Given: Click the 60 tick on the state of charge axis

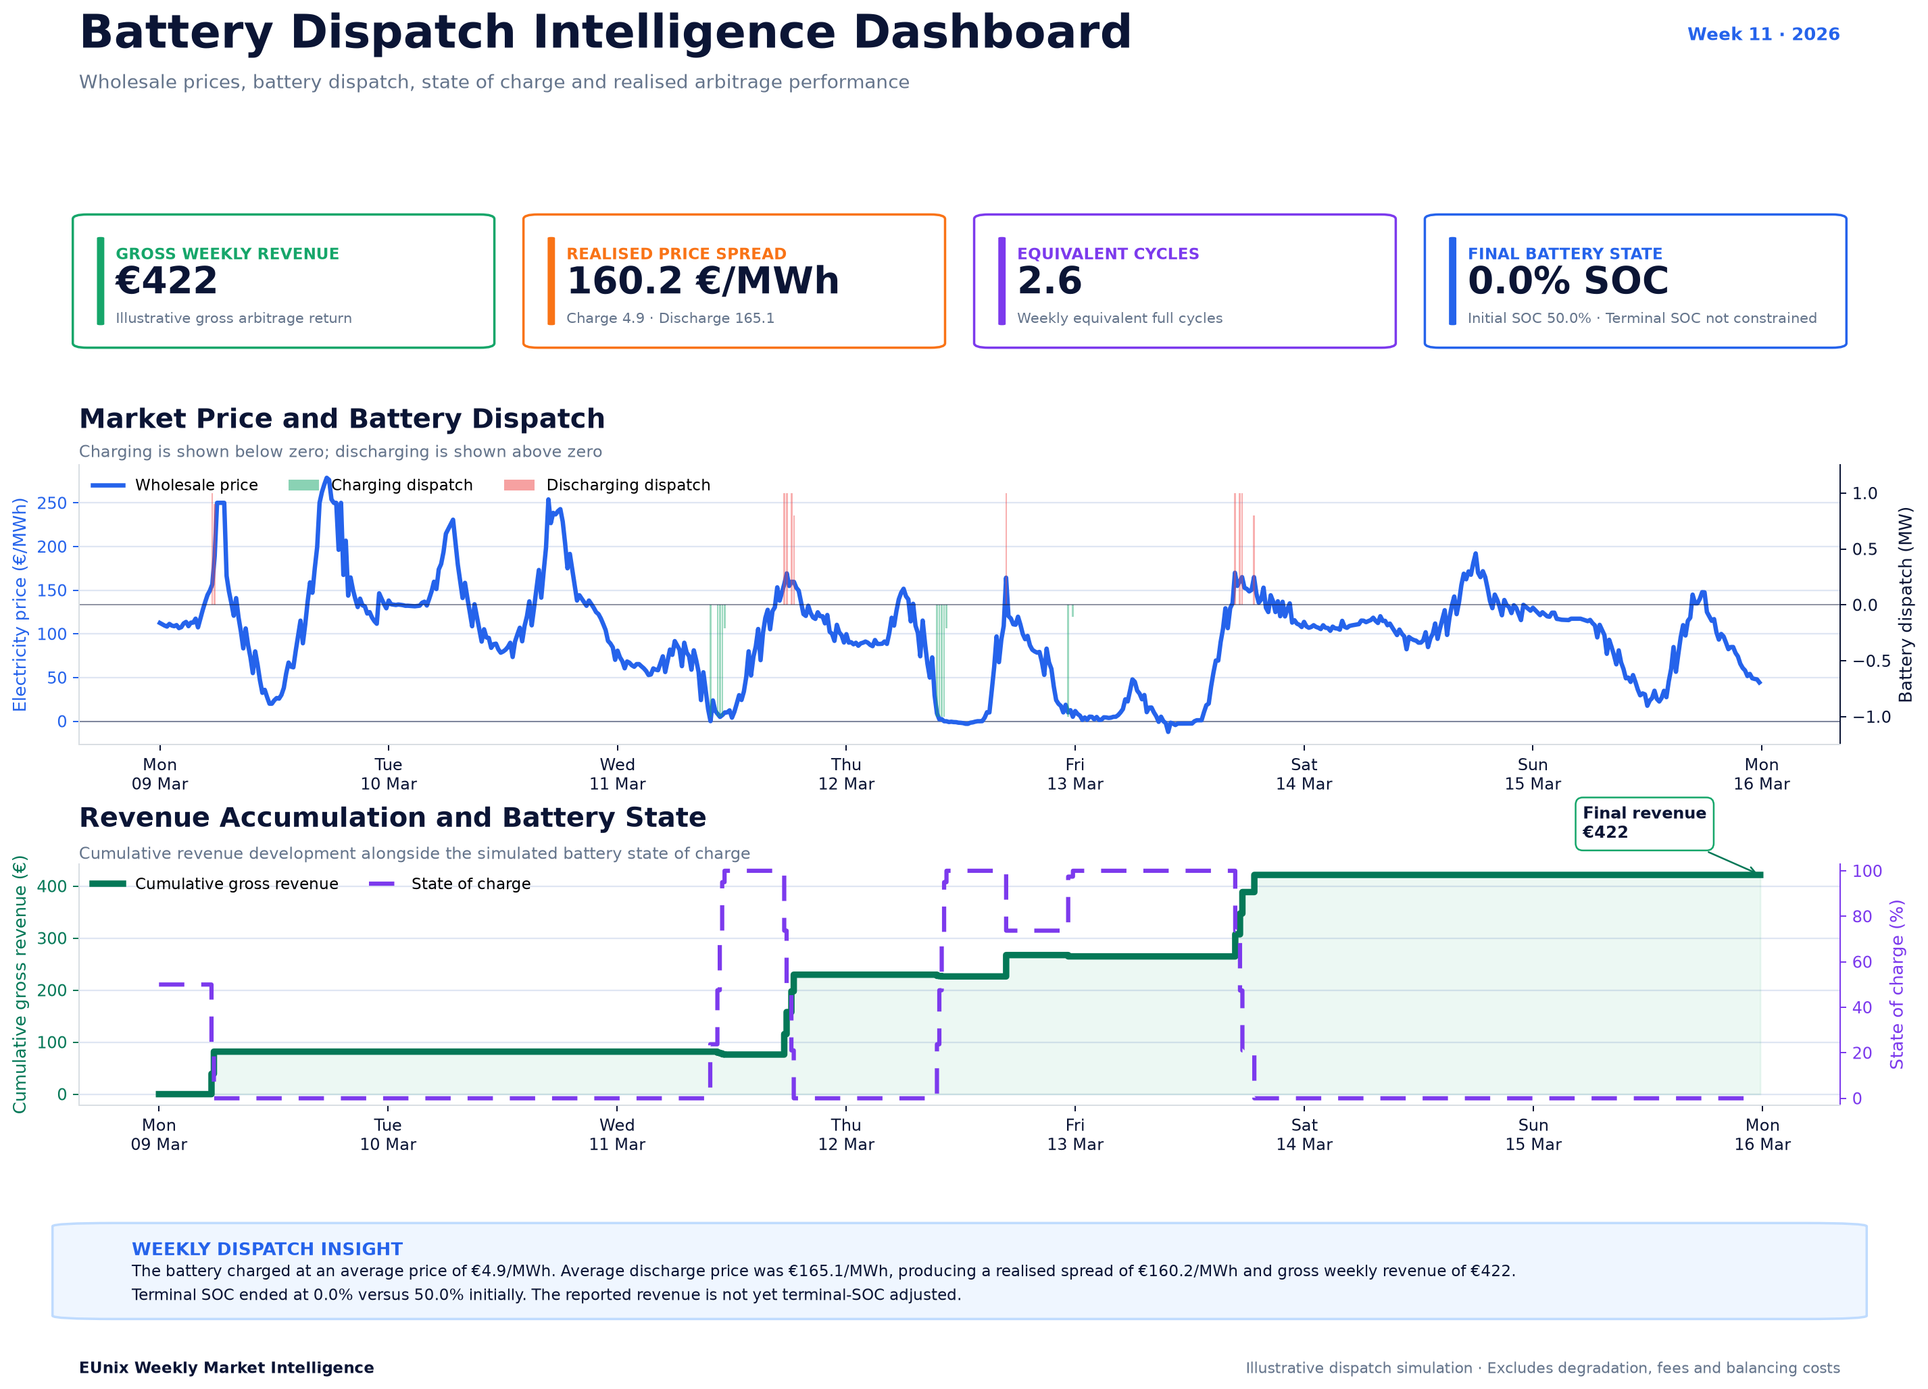Looking at the screenshot, I should tap(1862, 961).
